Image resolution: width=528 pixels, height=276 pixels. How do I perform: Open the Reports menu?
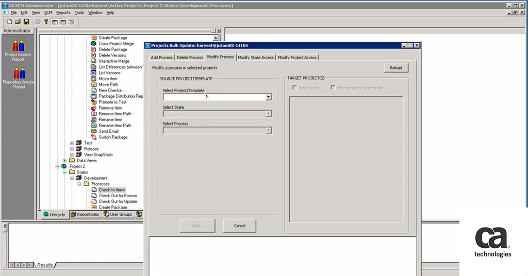(x=63, y=12)
